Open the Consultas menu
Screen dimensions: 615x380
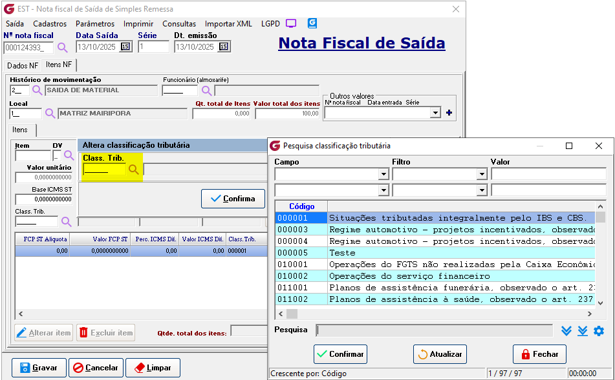click(179, 24)
